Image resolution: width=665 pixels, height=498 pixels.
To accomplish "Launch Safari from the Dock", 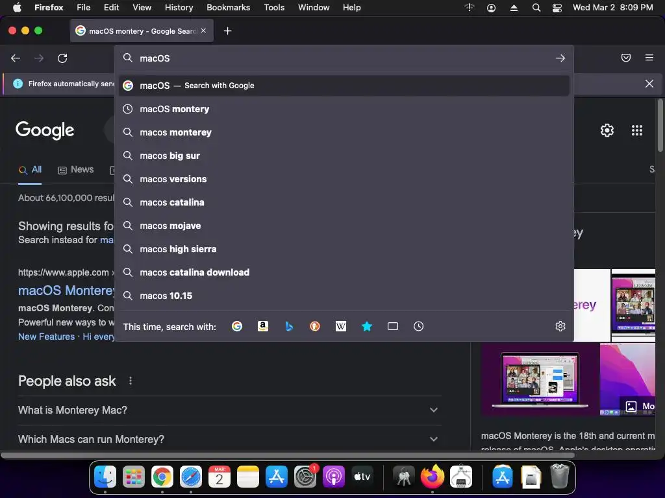I will point(191,477).
